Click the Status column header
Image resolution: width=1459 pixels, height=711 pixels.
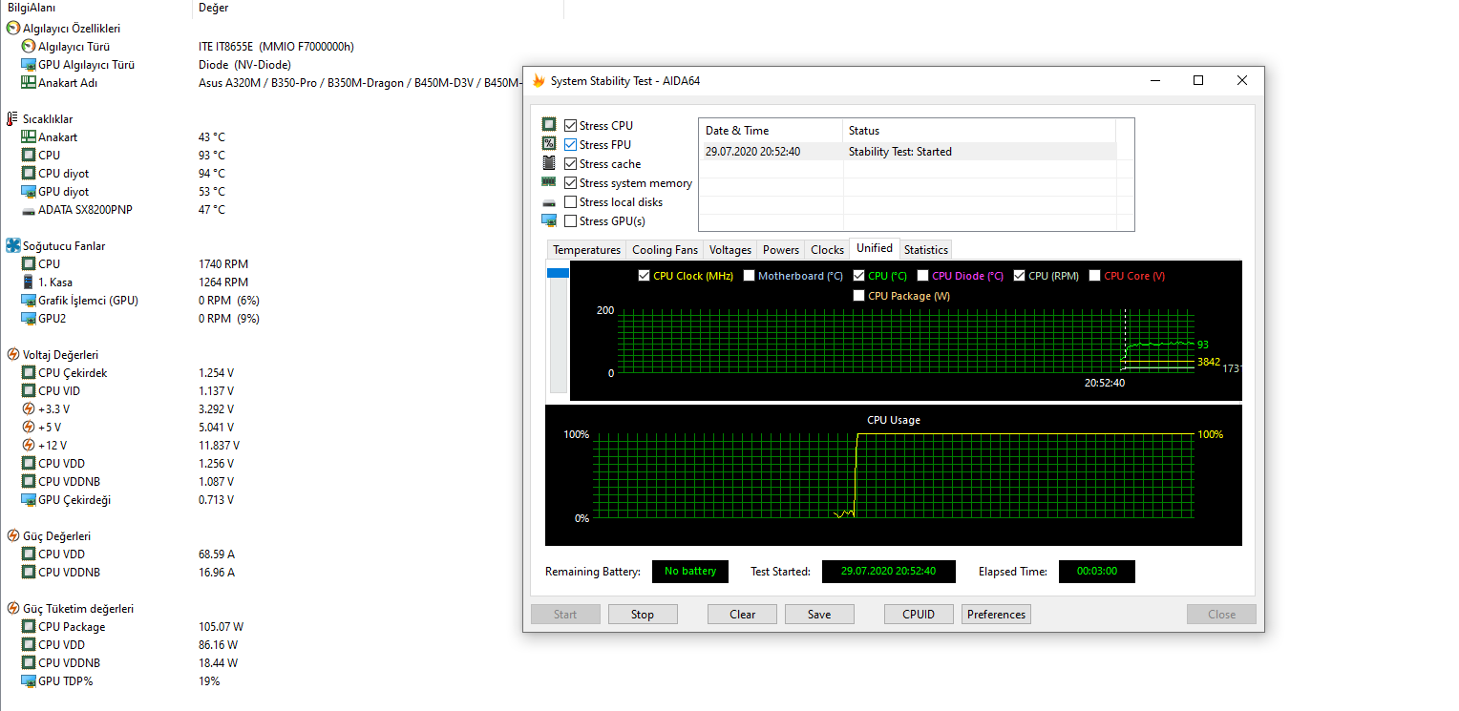(979, 131)
